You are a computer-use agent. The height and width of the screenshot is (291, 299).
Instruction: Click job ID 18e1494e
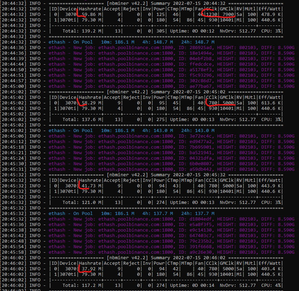(x=200, y=53)
